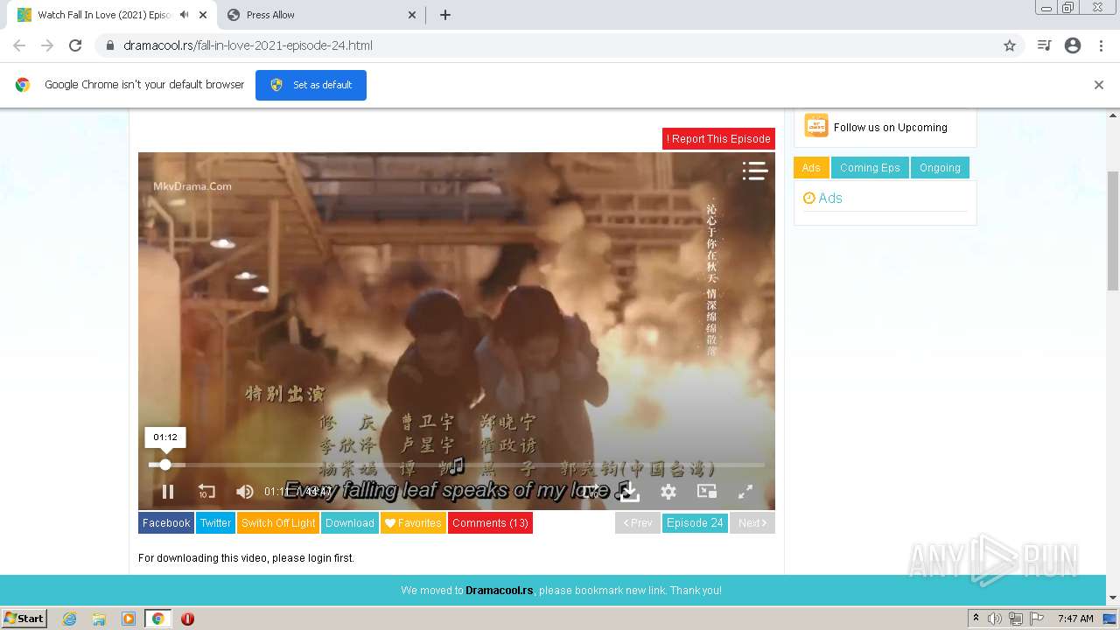
Task: Open media player taskbar icon
Action: tap(129, 619)
